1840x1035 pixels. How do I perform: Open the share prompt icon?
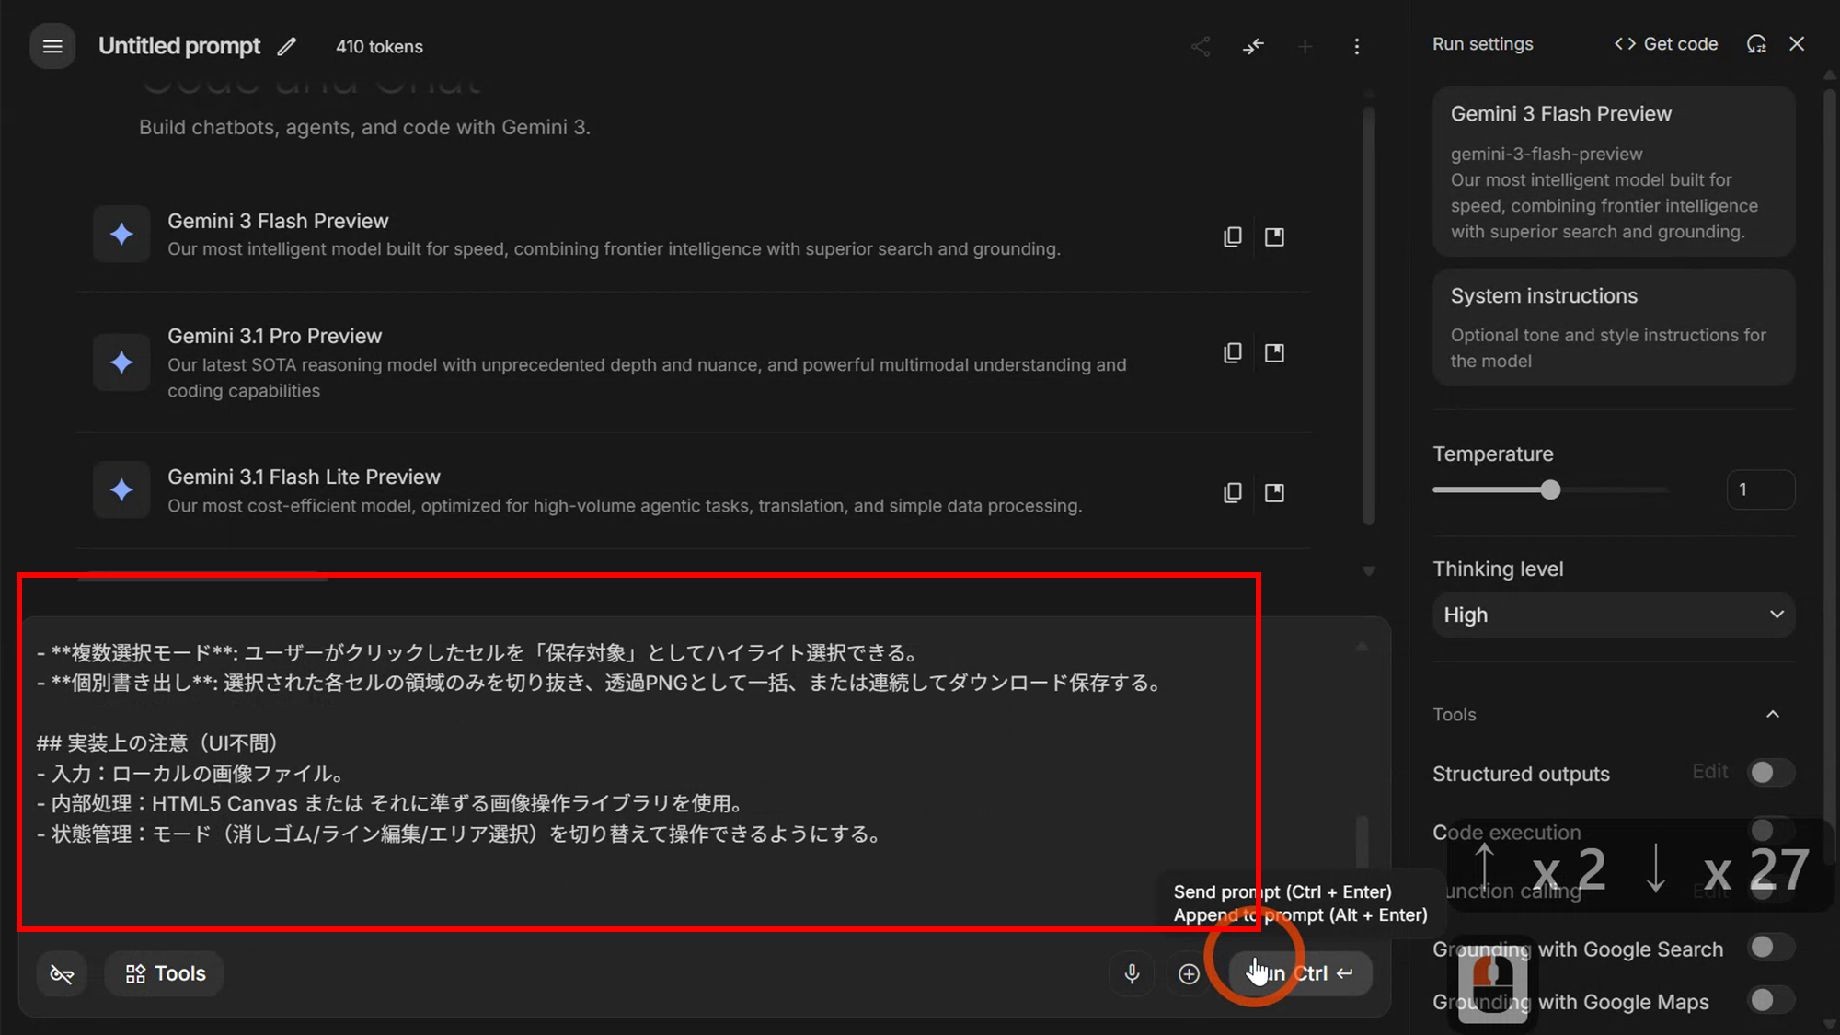(x=1201, y=46)
